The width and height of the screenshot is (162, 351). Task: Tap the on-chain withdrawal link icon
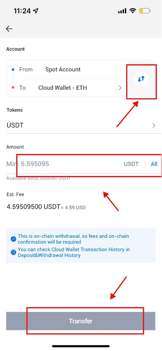pyautogui.click(x=13, y=239)
